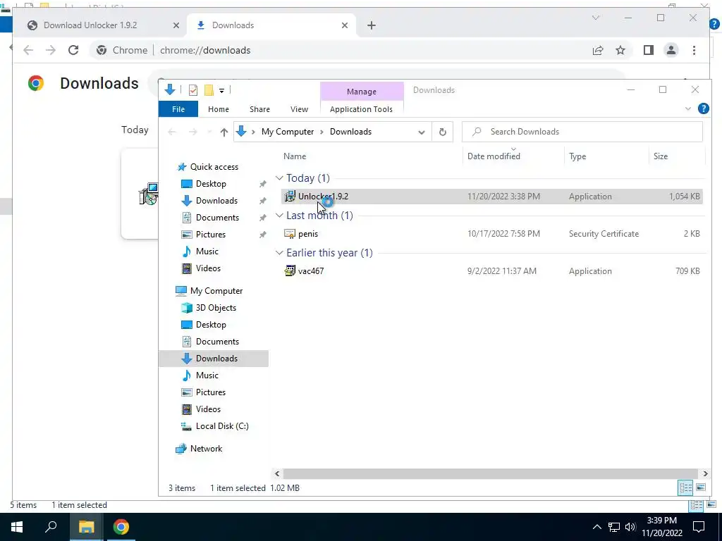Image resolution: width=722 pixels, height=541 pixels.
Task: Open Share ribbon tab
Action: point(259,109)
